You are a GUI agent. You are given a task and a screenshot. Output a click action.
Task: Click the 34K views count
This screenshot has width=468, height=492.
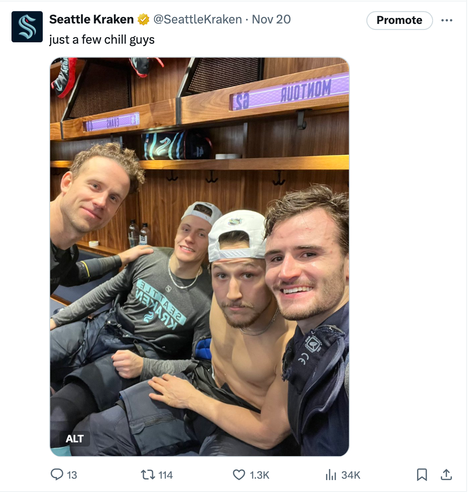(351, 475)
